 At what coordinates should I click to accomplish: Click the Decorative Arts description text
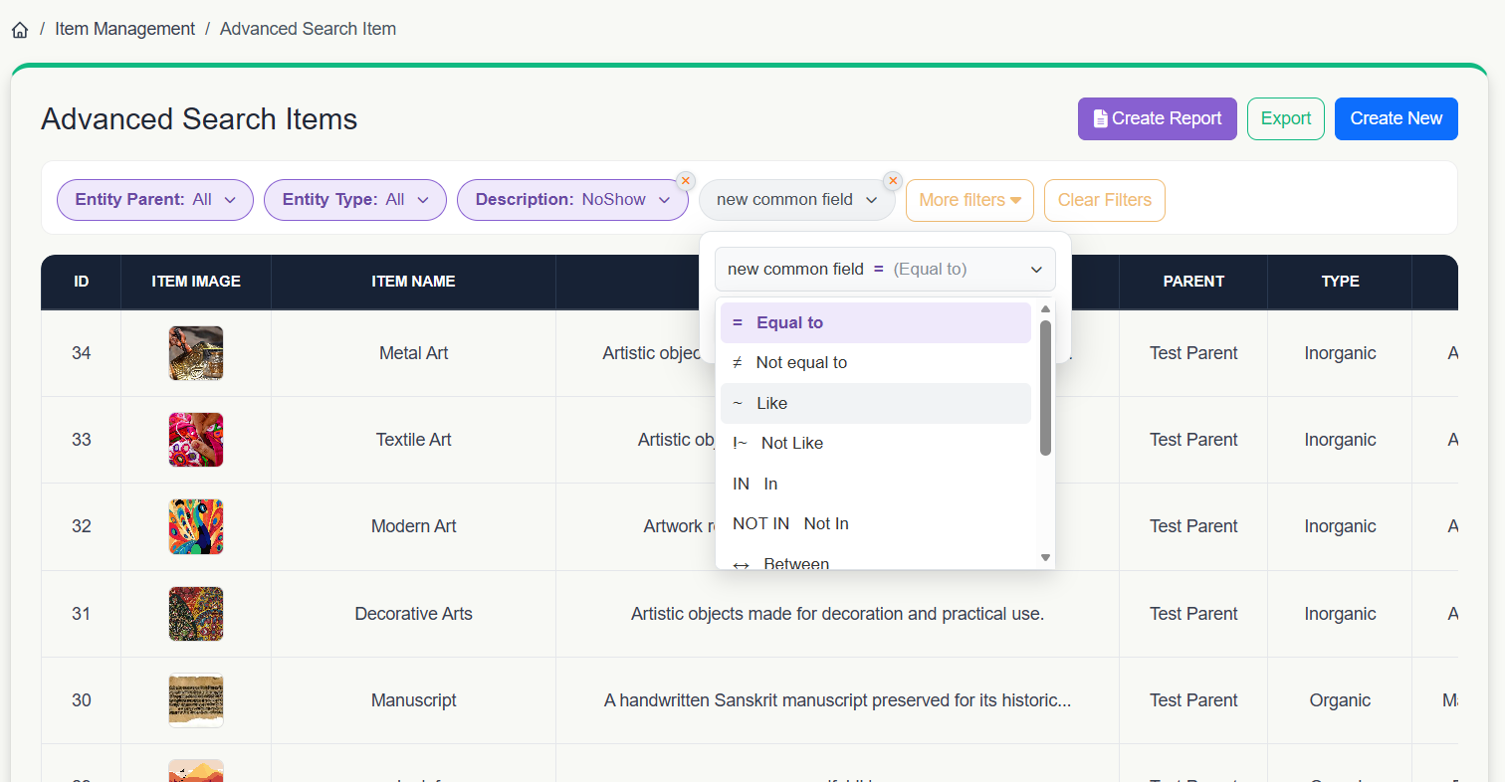click(837, 614)
